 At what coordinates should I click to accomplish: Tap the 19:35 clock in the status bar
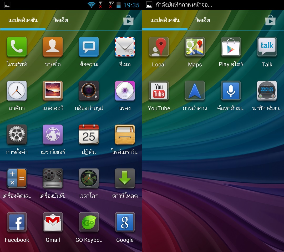click(x=131, y=5)
